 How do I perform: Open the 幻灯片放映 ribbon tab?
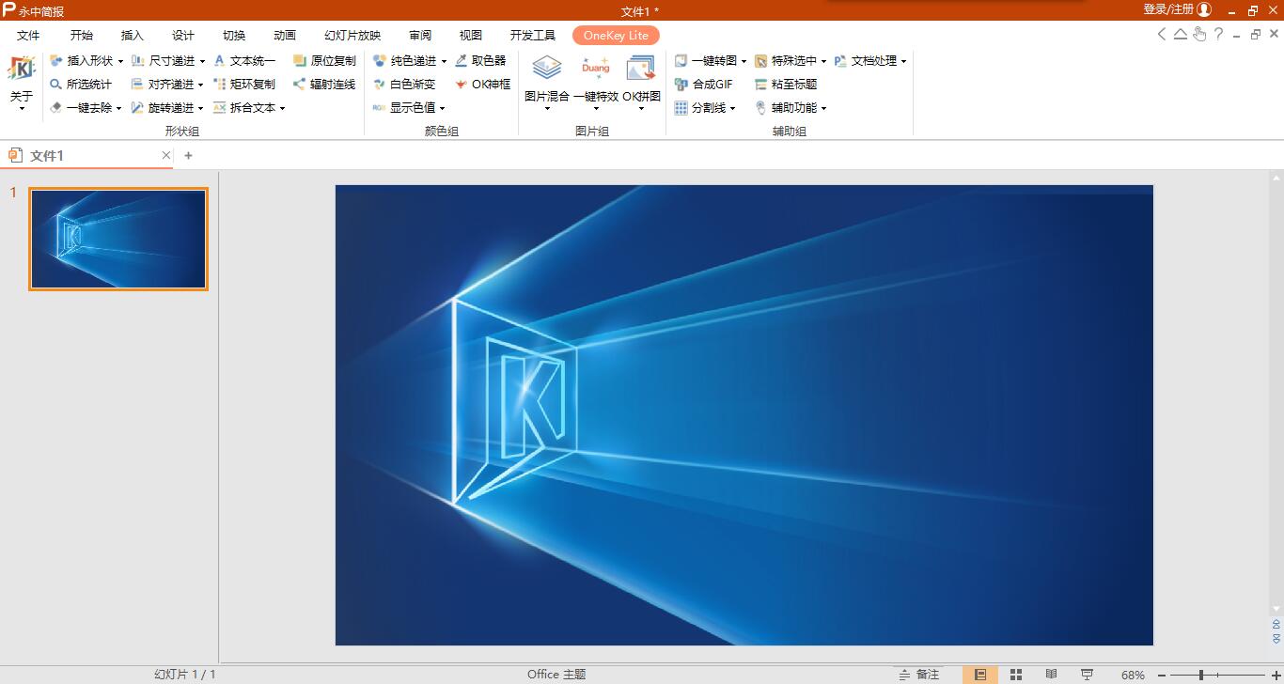[351, 35]
